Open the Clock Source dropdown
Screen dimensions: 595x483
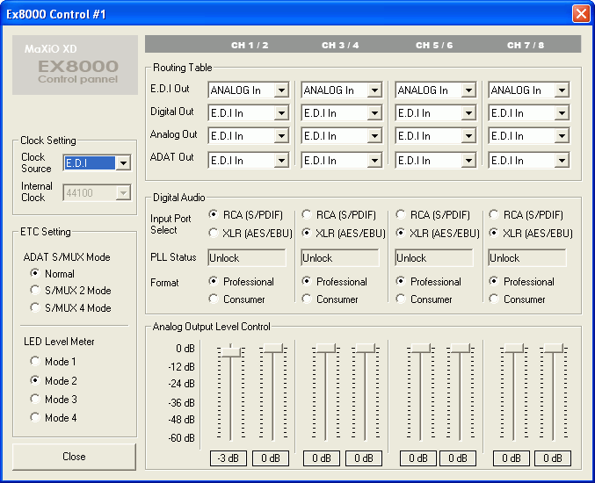coord(124,162)
